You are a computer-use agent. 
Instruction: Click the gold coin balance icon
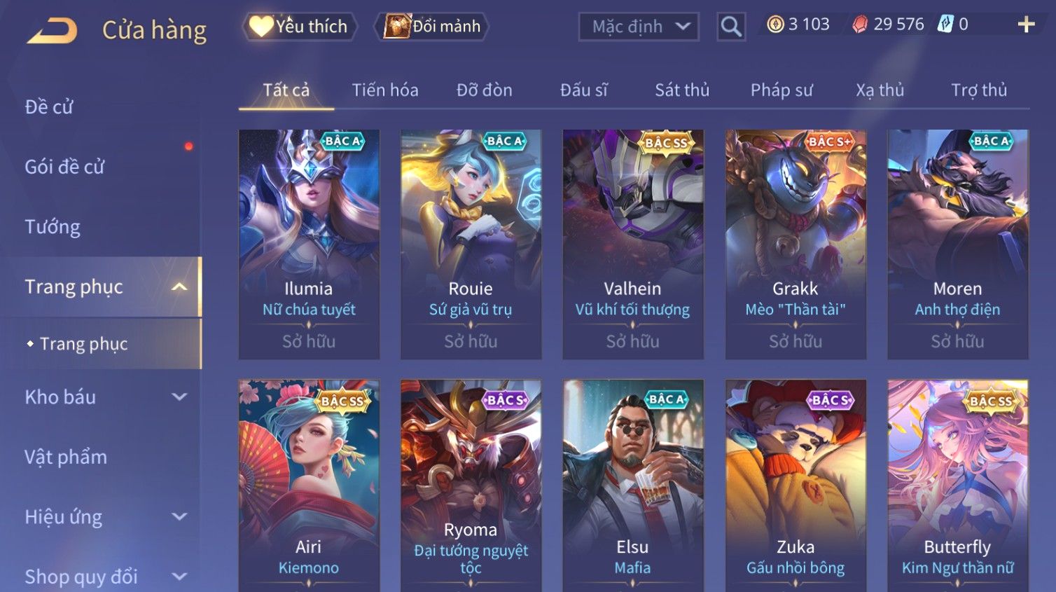(775, 25)
